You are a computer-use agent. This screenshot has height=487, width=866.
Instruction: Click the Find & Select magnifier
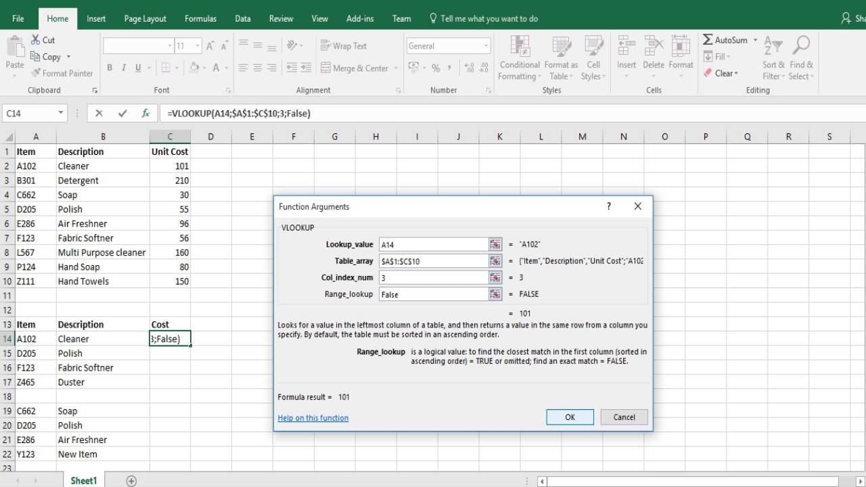[x=801, y=46]
